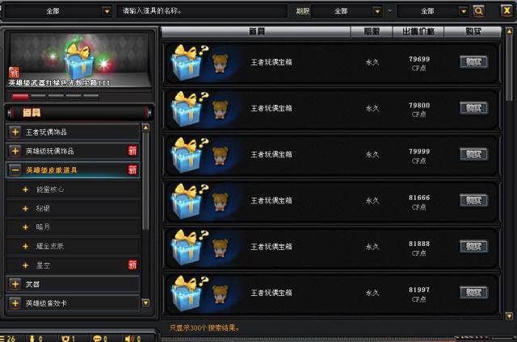Select second banner page indicator

[38, 96]
